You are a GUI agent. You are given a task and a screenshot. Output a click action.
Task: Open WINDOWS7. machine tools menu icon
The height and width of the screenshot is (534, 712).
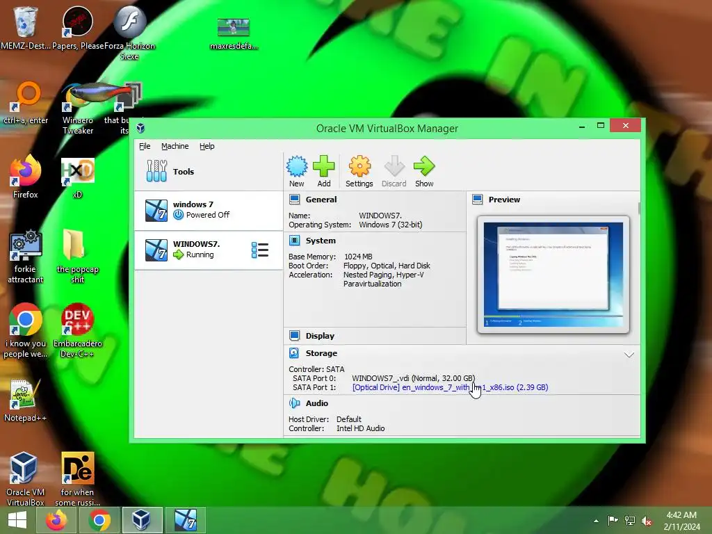(260, 250)
